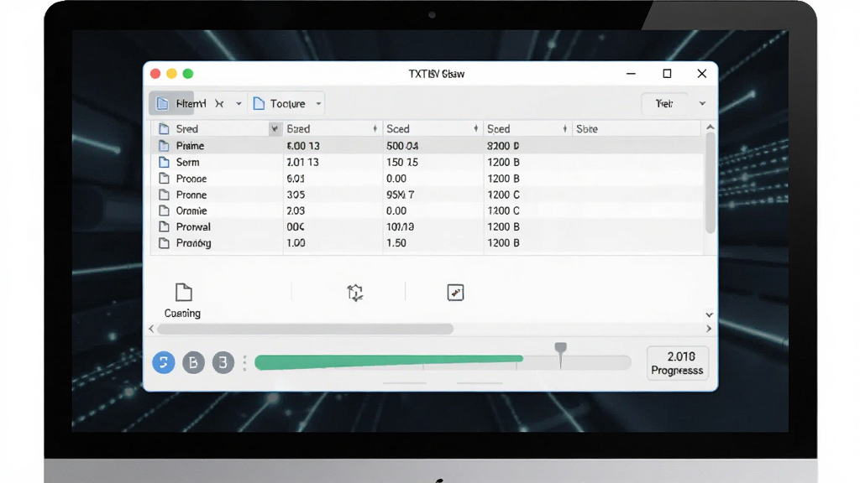Viewport: 860px width, 483px height.
Task: Open the Coaning document icon
Action: tap(183, 293)
